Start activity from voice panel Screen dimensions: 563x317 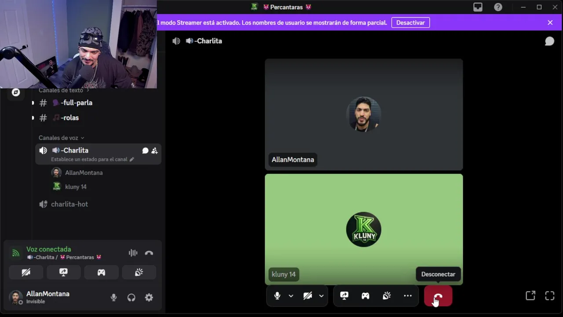coord(101,272)
